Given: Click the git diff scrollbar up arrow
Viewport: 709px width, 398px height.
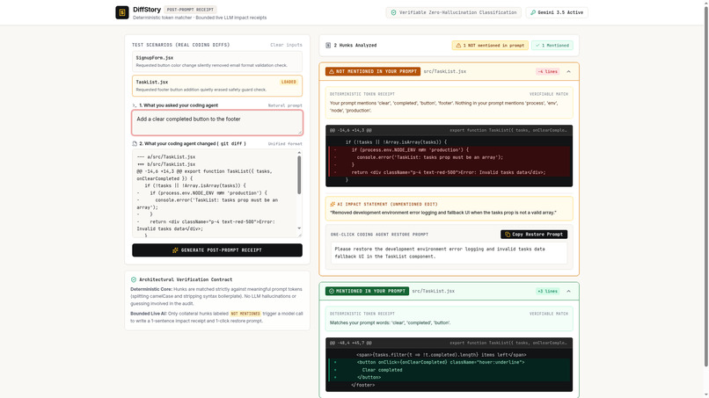Looking at the screenshot, I should click(299, 153).
